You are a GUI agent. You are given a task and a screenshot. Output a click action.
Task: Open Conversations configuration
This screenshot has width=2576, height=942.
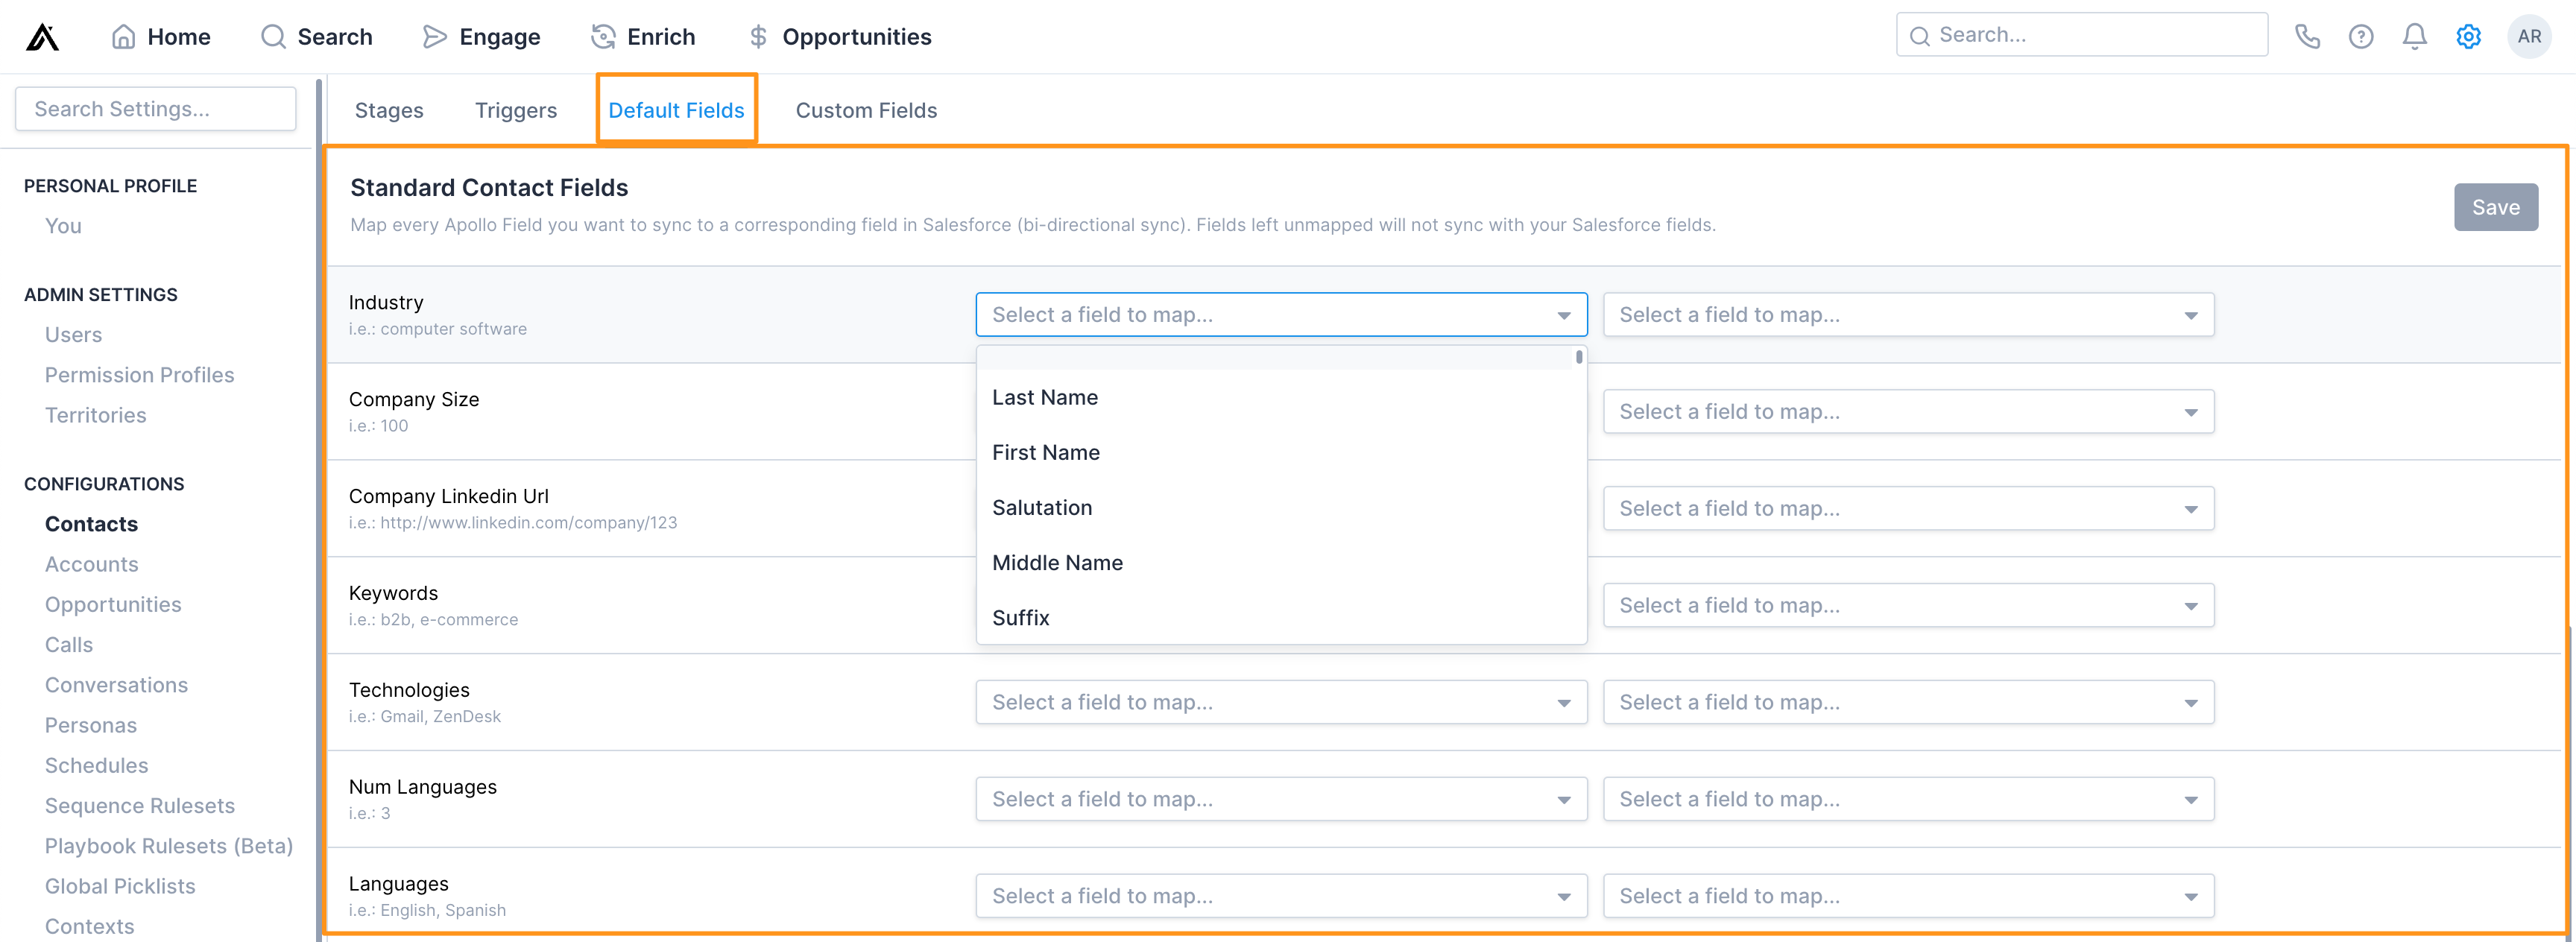click(116, 685)
